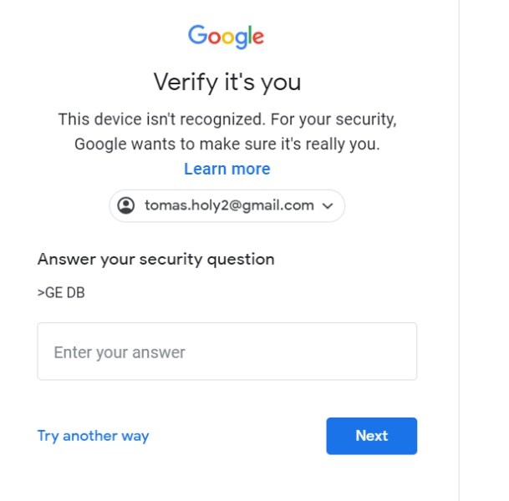Click the green letter l in Google logo
The image size is (509, 501).
251,35
